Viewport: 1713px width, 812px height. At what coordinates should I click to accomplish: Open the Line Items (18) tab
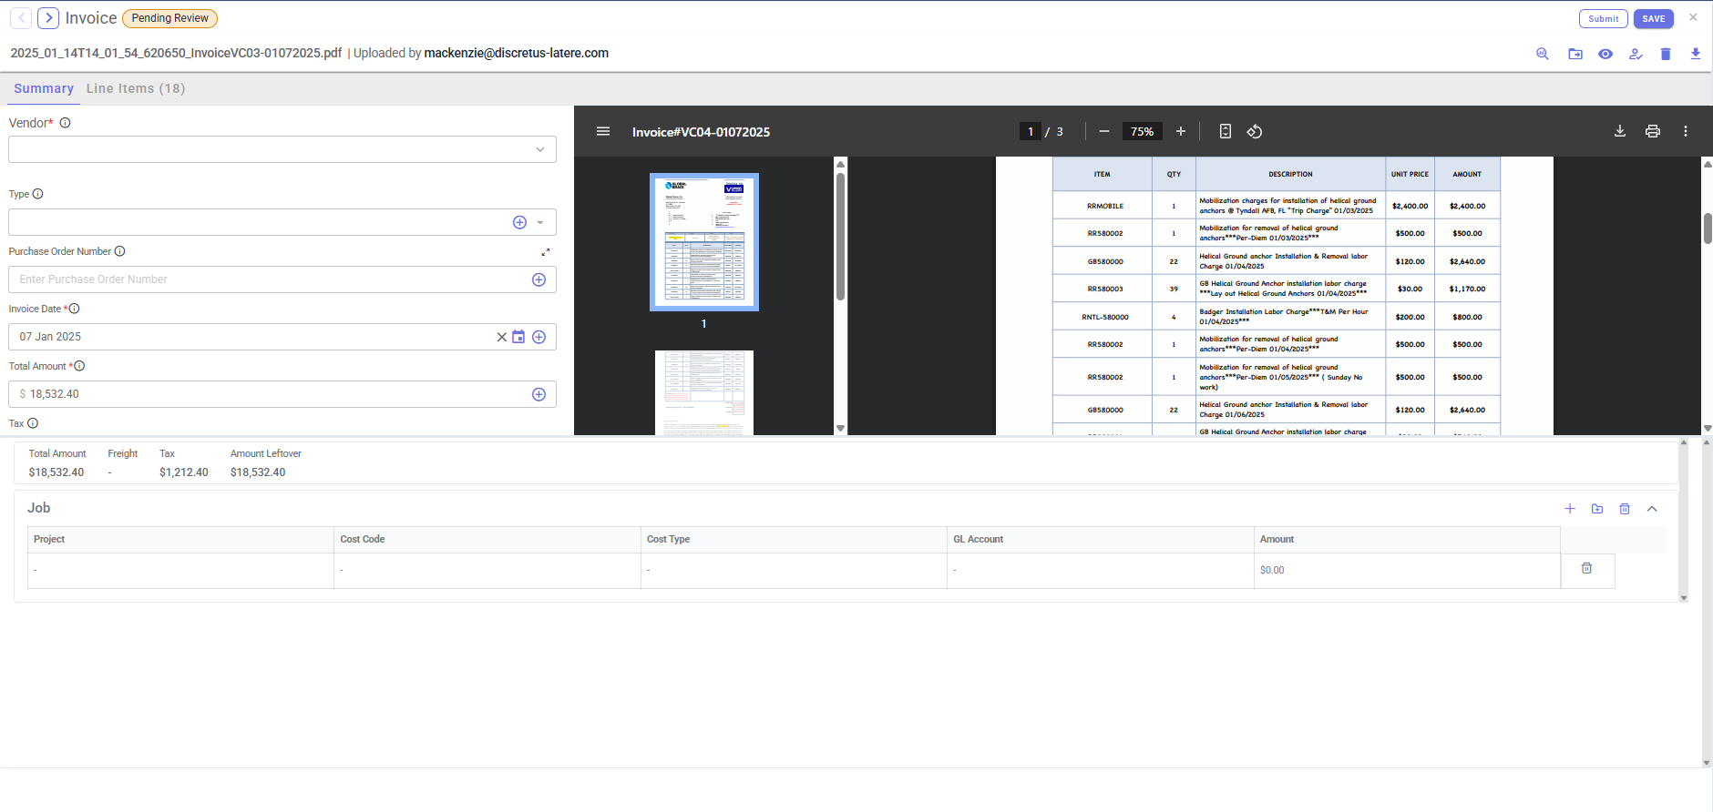[x=136, y=88]
